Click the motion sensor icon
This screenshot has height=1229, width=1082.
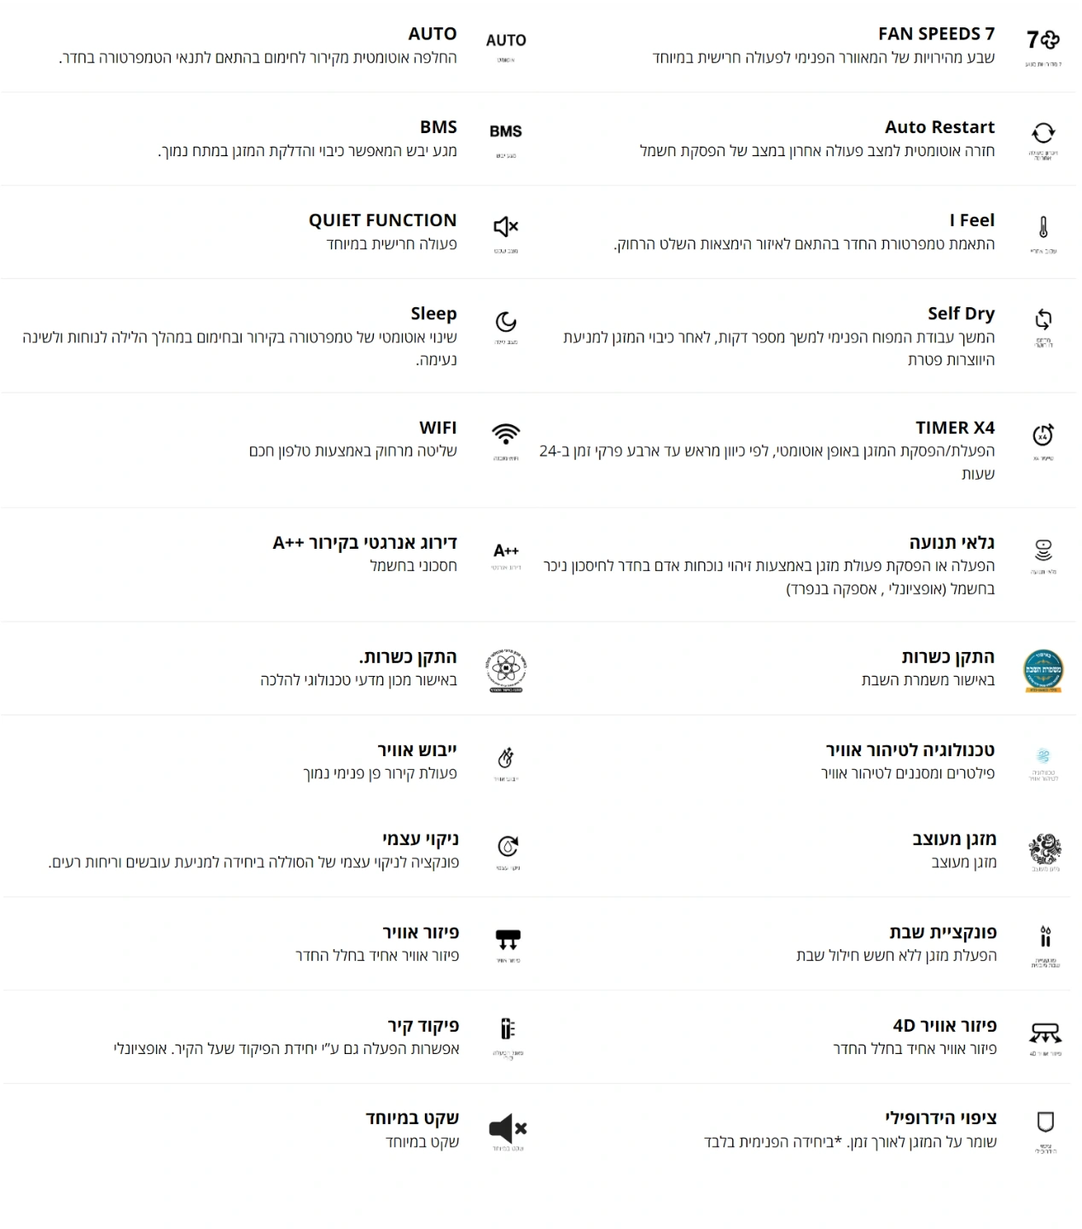(1043, 550)
